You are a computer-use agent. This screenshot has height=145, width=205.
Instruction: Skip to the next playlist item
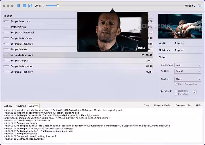point(30,6)
